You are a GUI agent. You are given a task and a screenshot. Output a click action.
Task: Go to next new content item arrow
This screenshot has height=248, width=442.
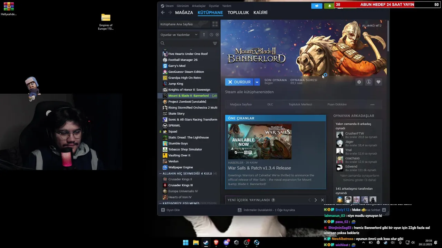pos(316,200)
